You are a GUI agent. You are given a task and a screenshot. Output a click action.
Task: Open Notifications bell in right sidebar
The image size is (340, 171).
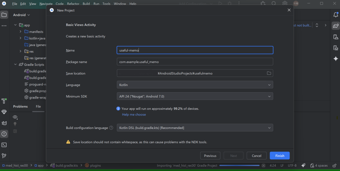(336, 15)
